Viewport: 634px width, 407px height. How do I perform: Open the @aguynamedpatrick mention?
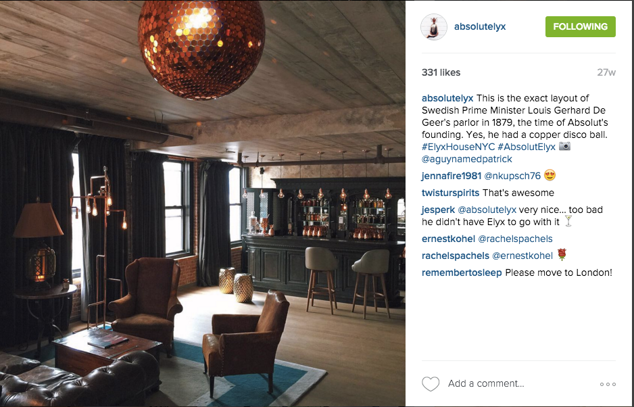(466, 159)
